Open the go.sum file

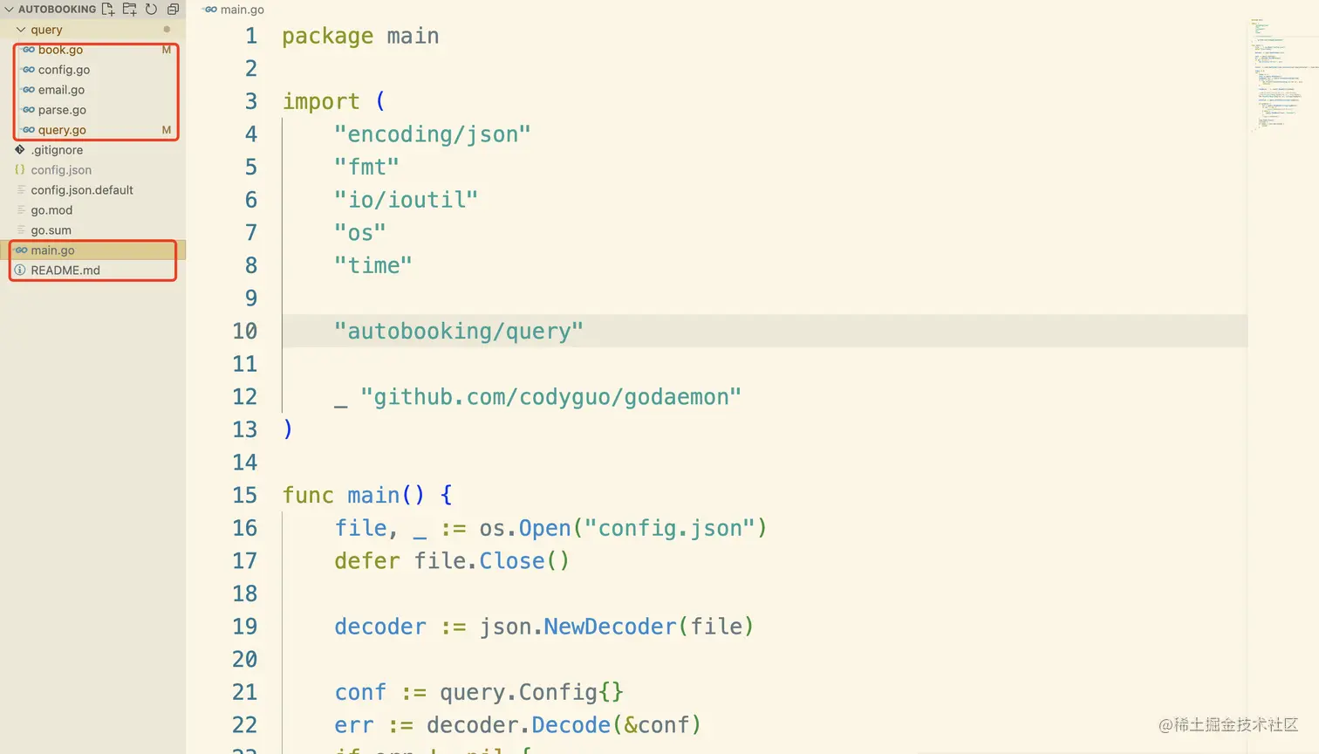click(51, 230)
